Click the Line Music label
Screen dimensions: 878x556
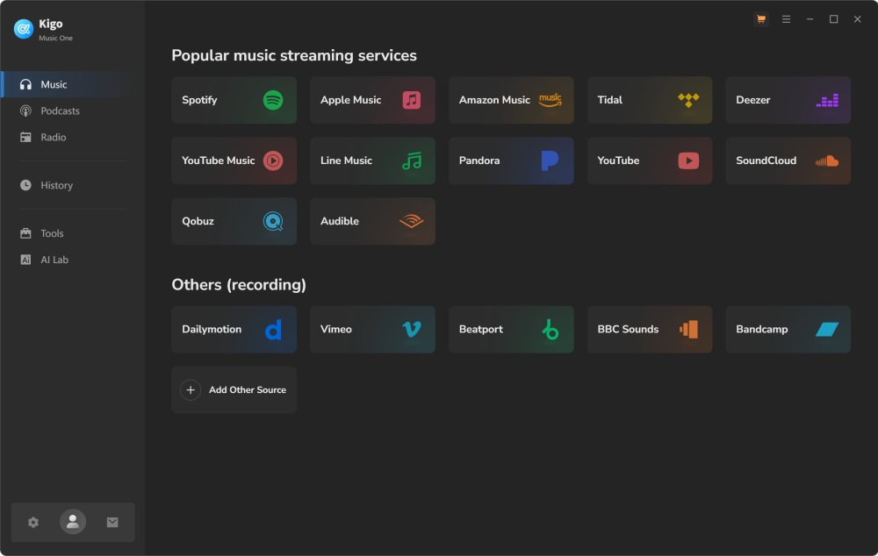pos(346,160)
